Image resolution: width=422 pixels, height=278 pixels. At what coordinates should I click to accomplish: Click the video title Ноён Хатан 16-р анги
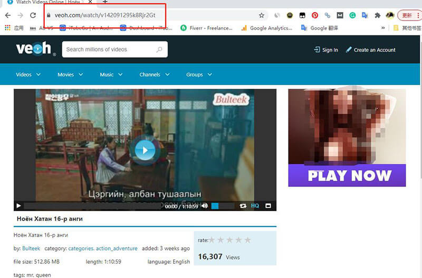(50, 219)
